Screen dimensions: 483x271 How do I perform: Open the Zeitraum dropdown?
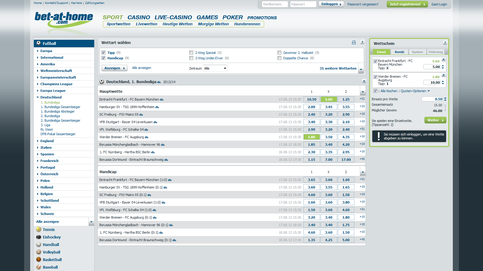pos(215,68)
